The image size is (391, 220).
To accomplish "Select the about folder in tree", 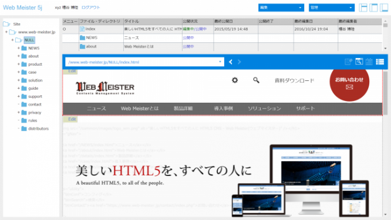I will tap(33, 56).
